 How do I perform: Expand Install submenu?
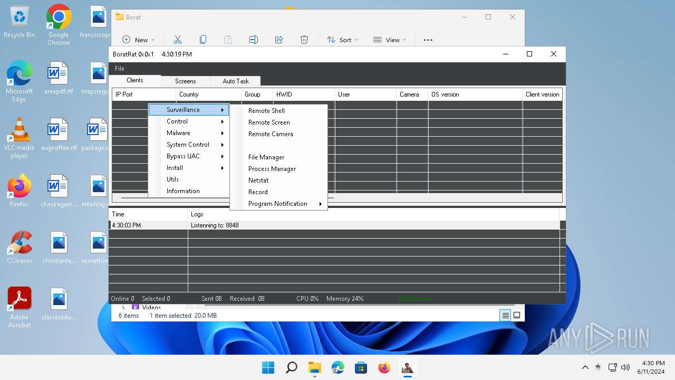(189, 168)
